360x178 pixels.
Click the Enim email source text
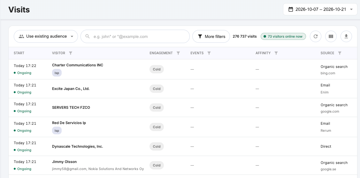point(325,93)
